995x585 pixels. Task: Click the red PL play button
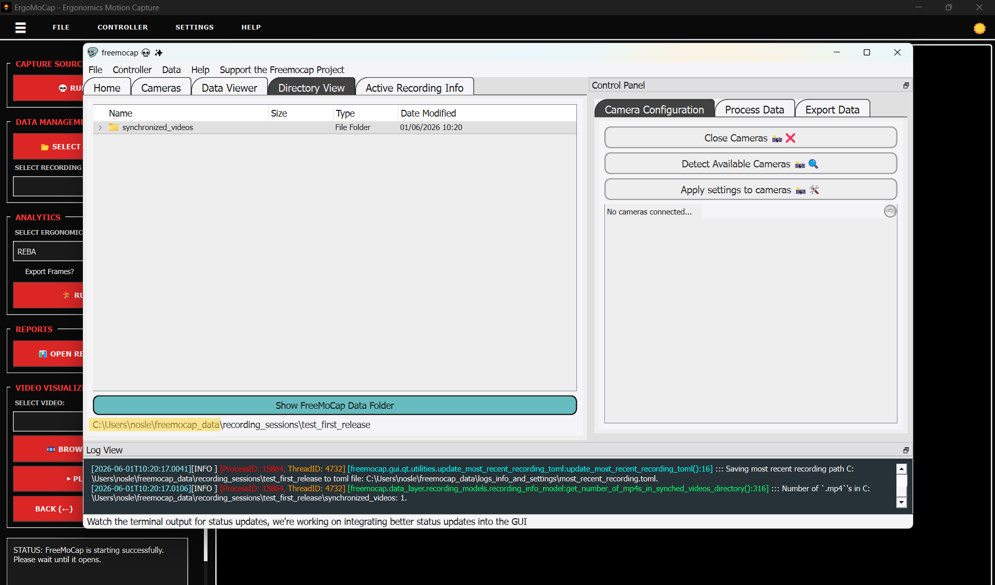coord(48,479)
